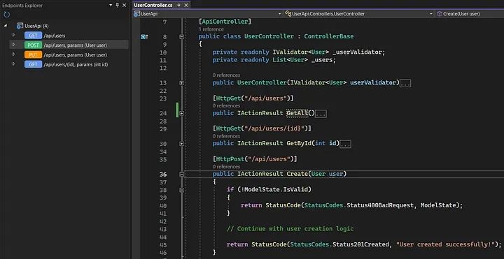
Task: Select the POST /api/users, params (User user) row
Action: (69, 45)
